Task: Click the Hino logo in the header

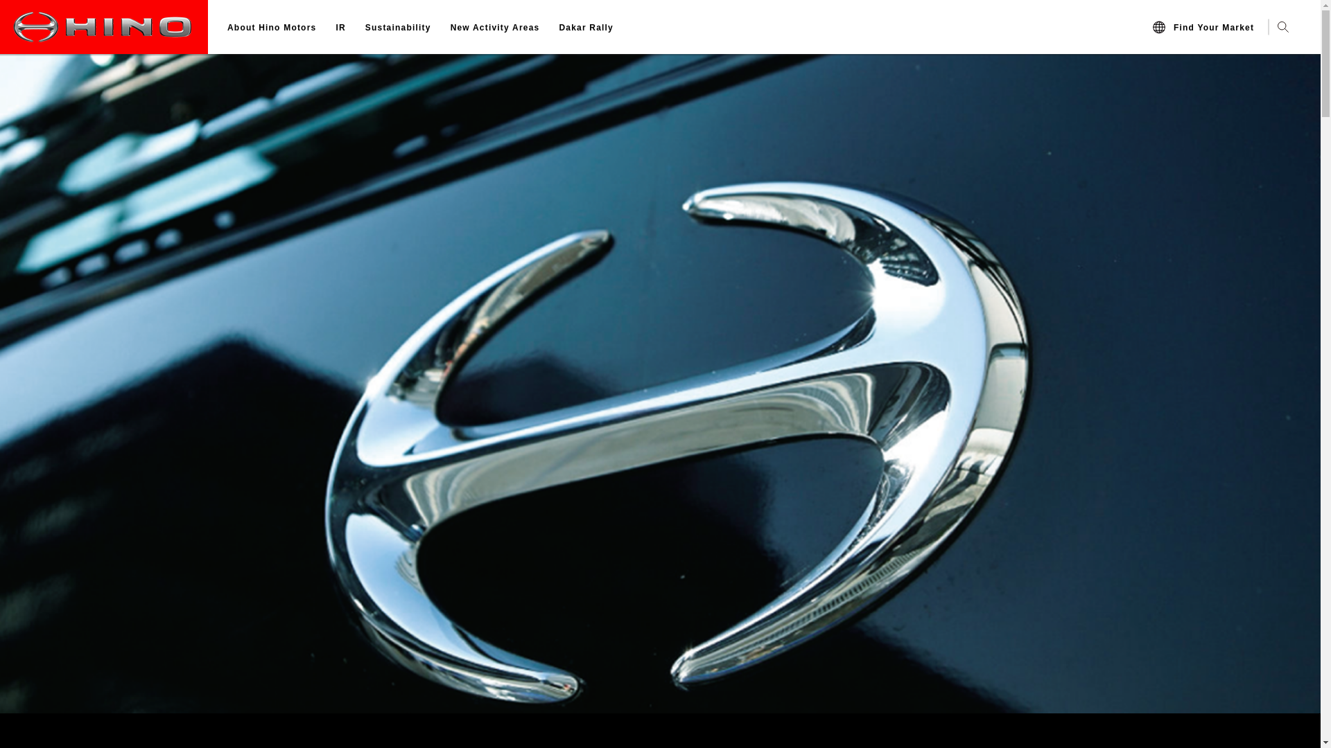Action: [x=103, y=27]
